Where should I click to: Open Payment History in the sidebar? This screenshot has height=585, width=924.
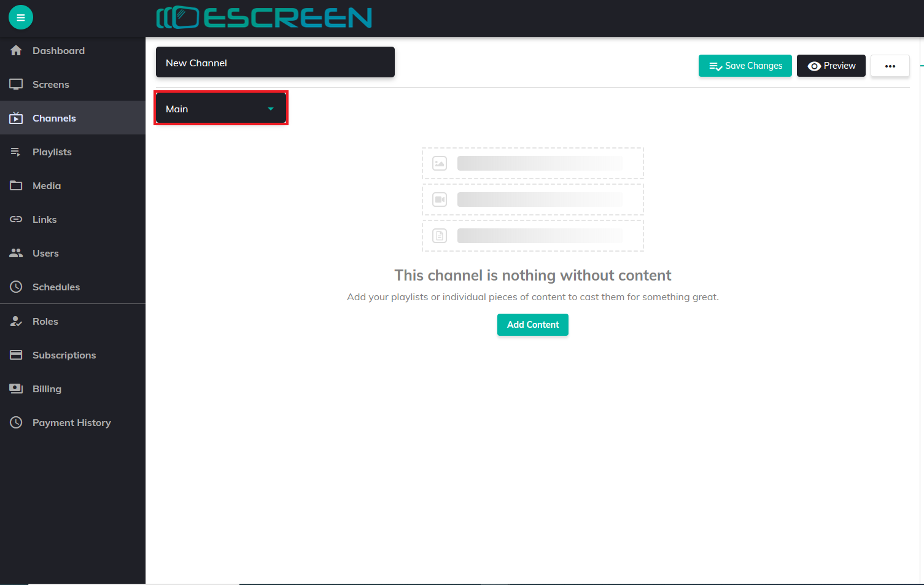(x=71, y=422)
